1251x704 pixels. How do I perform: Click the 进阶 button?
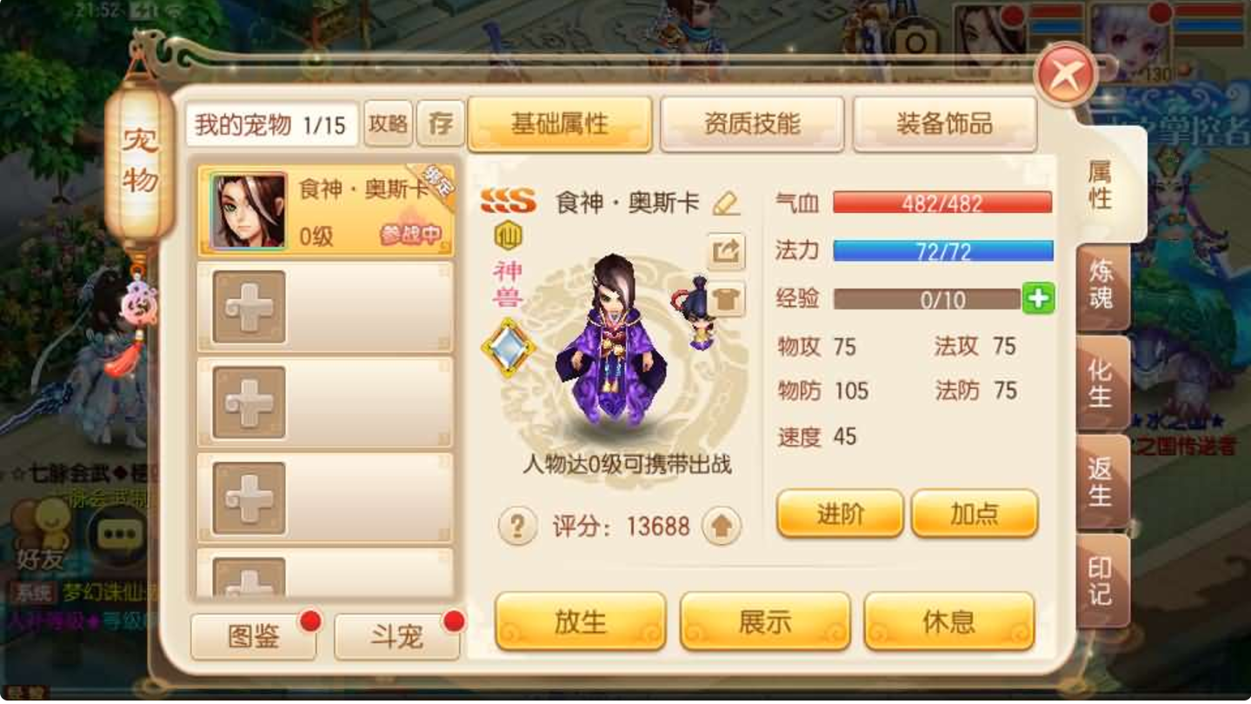tap(840, 514)
